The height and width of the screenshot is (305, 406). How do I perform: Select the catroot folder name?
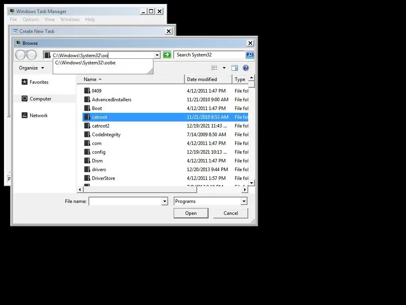pos(100,117)
